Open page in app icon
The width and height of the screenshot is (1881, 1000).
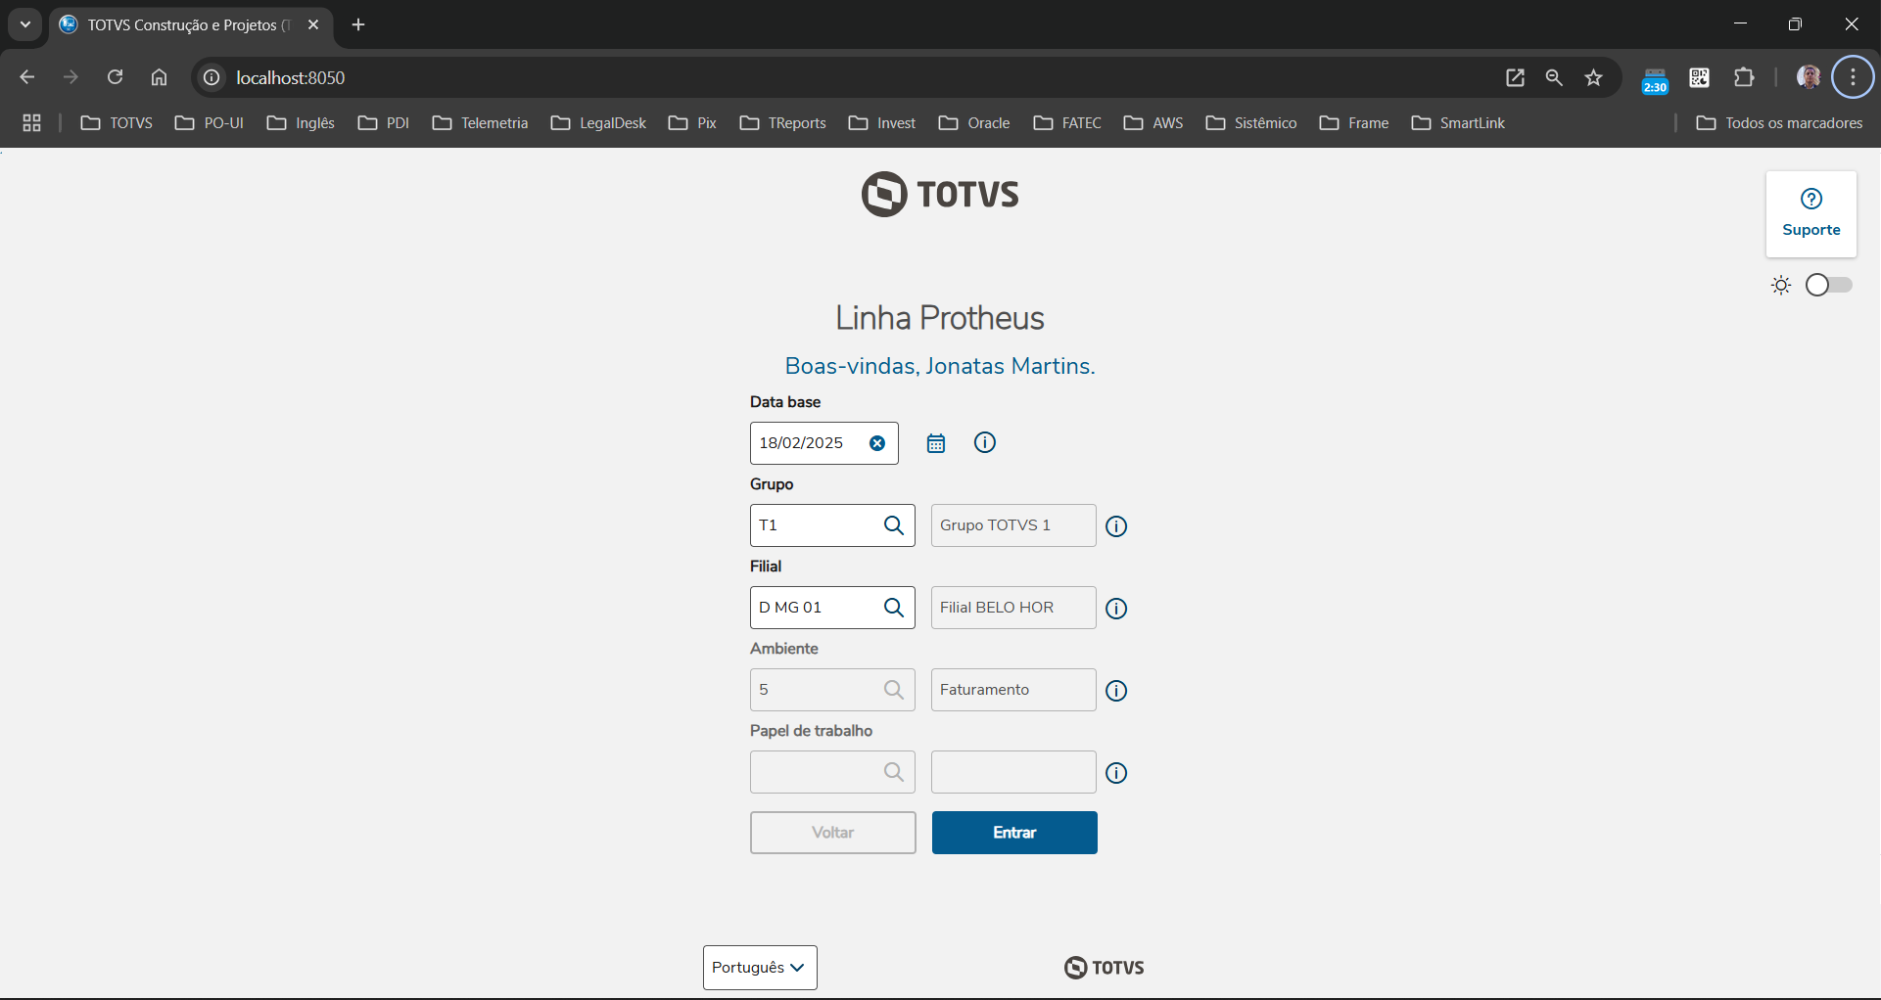click(1515, 77)
